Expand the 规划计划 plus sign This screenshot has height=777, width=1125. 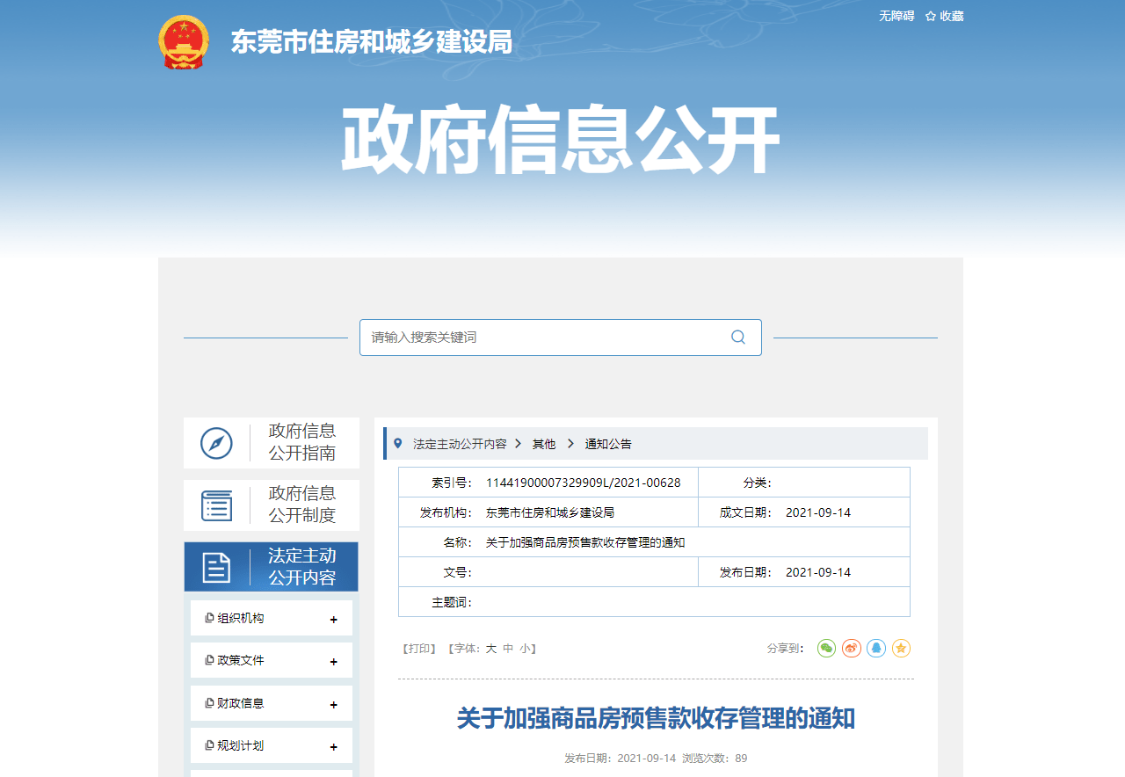tap(333, 747)
